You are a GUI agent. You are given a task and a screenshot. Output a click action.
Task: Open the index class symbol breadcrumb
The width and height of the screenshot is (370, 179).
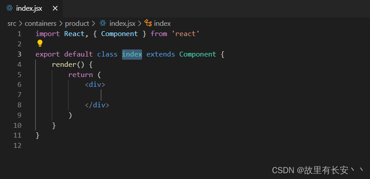coord(163,24)
